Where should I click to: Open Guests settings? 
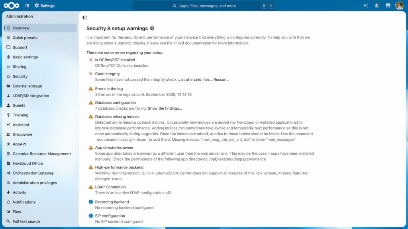pos(40,105)
